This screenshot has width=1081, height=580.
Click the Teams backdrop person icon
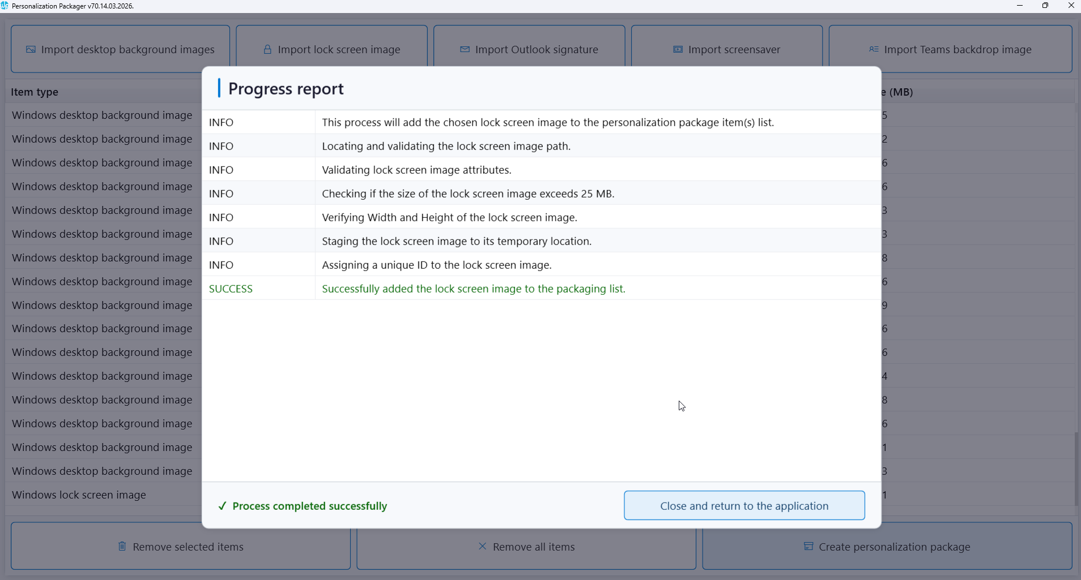[874, 50]
